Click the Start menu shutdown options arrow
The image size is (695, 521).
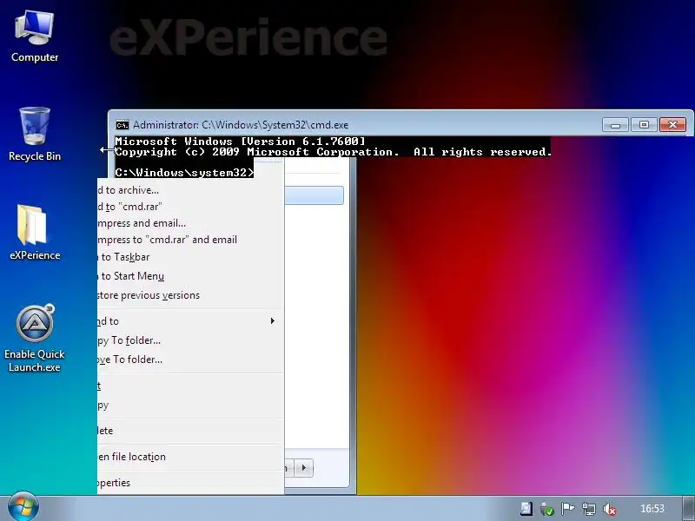tap(304, 468)
